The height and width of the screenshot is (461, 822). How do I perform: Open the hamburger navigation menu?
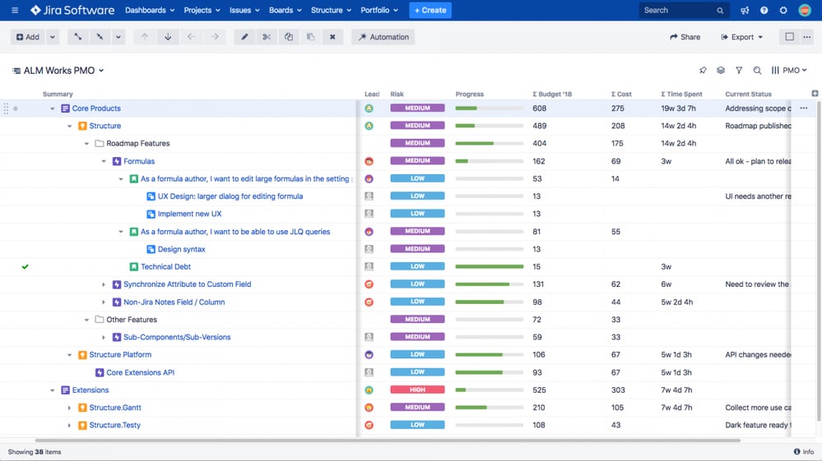15,10
